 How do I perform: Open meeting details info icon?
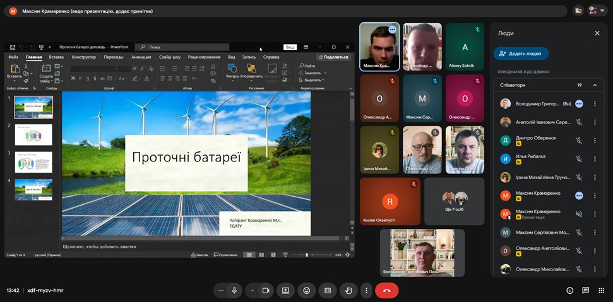tap(569, 291)
